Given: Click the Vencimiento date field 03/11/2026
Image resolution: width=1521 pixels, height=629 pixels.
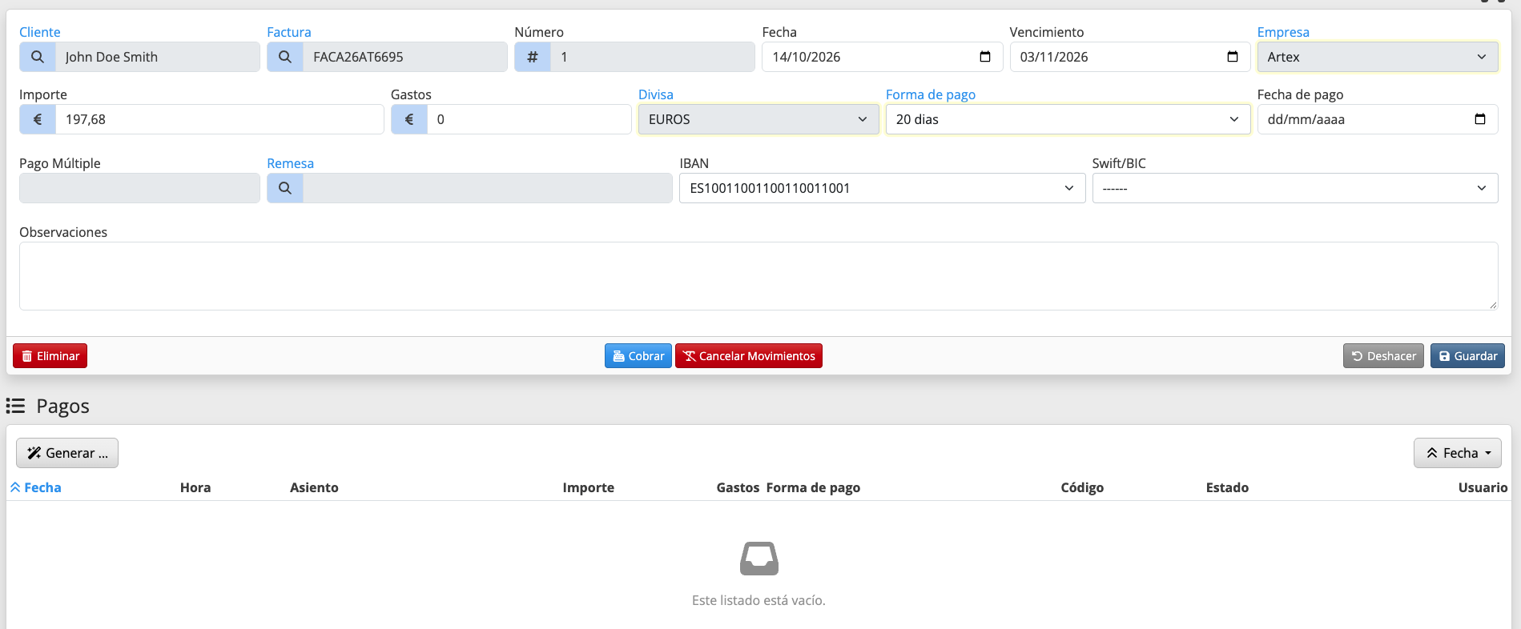Looking at the screenshot, I should (x=1129, y=57).
